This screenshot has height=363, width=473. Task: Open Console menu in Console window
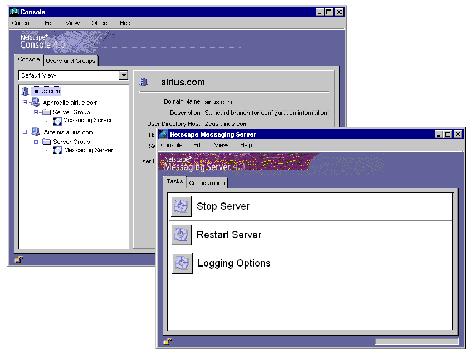pyautogui.click(x=23, y=23)
